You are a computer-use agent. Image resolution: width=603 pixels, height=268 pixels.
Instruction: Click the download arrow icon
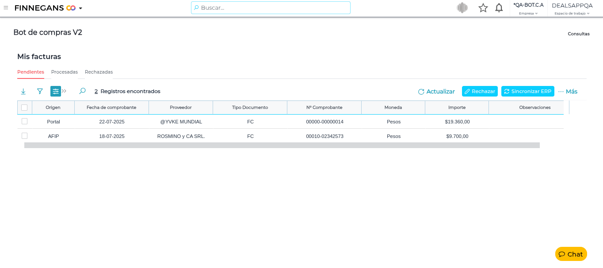click(x=23, y=91)
